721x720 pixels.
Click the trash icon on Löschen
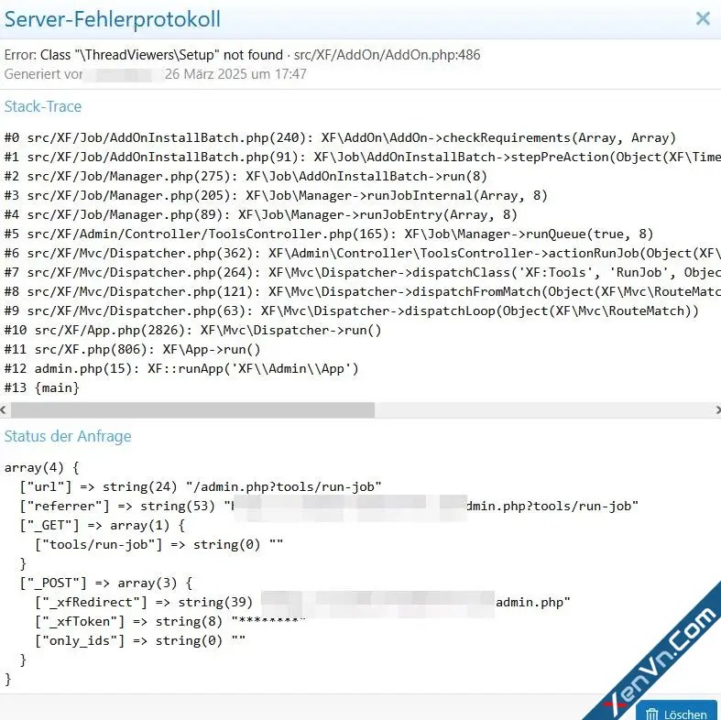652,714
